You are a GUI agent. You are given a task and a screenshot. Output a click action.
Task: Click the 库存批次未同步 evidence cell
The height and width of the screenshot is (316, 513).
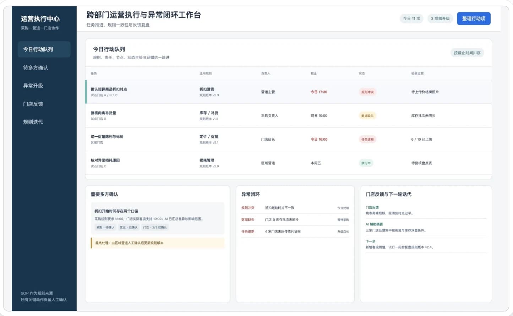[423, 116]
